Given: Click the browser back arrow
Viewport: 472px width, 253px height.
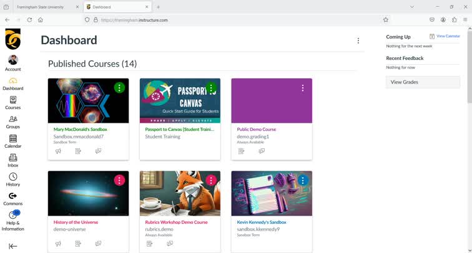Looking at the screenshot, I should pyautogui.click(x=7, y=20).
